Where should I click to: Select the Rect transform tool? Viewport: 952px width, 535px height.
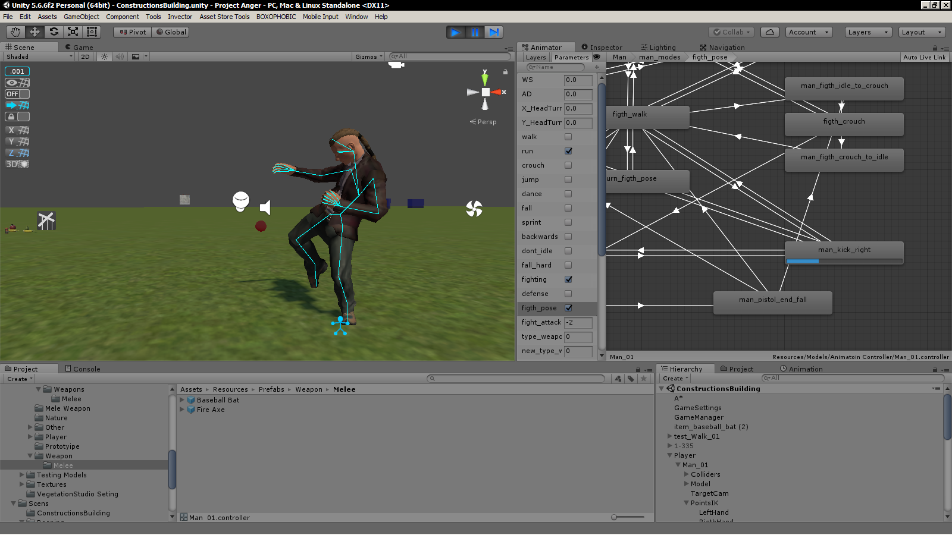click(x=92, y=32)
